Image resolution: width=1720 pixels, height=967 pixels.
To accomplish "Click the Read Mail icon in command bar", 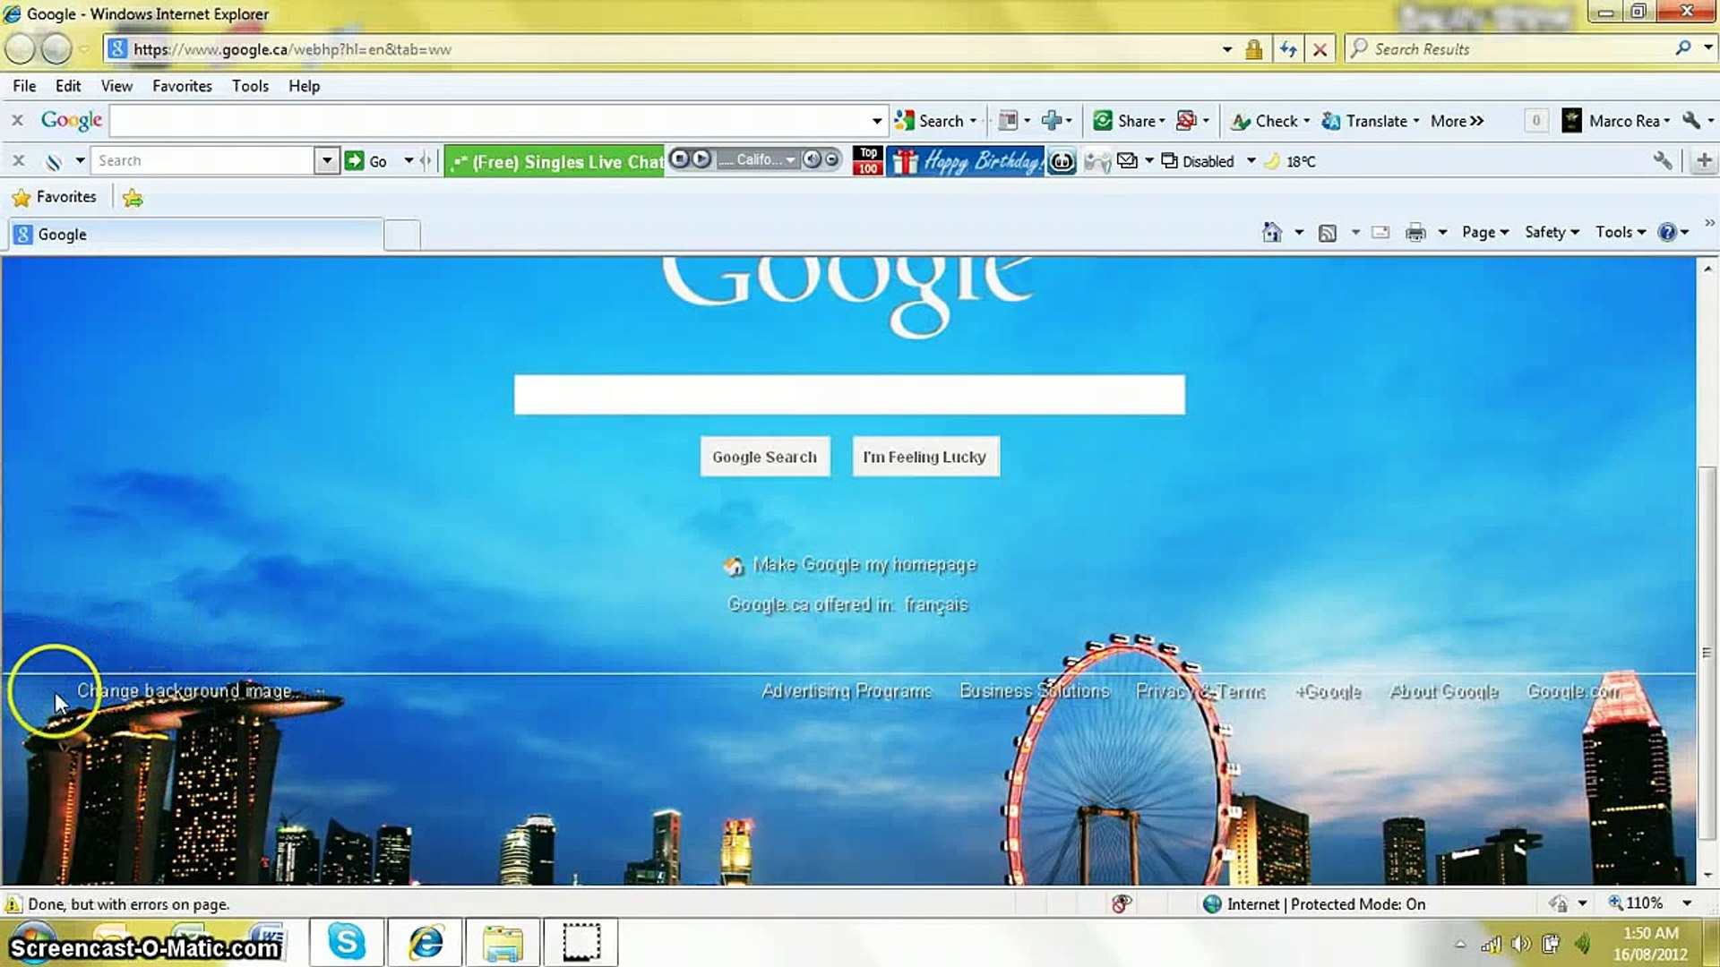I will tap(1380, 233).
